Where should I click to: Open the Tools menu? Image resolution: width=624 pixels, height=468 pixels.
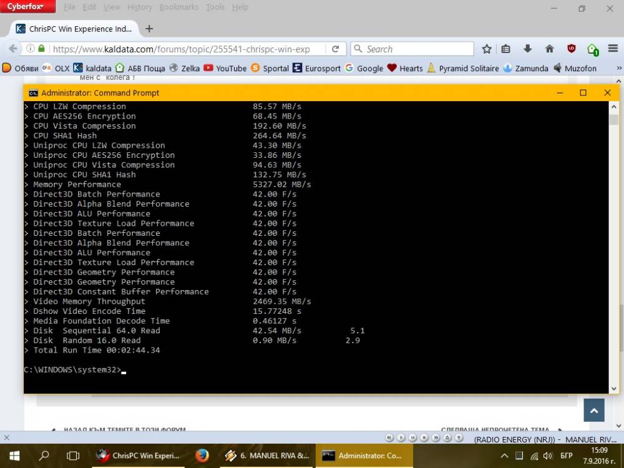(x=215, y=7)
